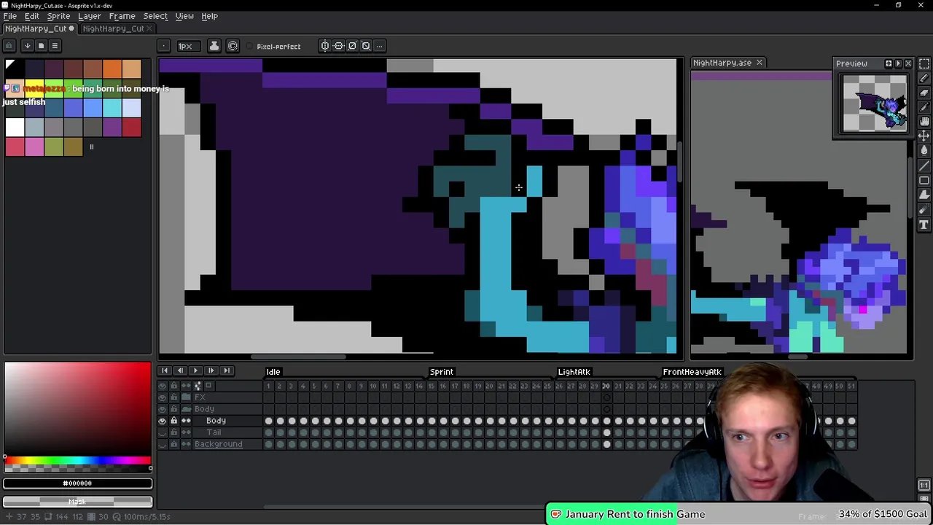Screen dimensions: 933x525
Task: Lock the Body sublayer
Action: (x=174, y=421)
